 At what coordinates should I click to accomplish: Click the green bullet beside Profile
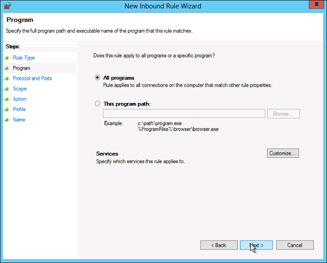pyautogui.click(x=7, y=109)
